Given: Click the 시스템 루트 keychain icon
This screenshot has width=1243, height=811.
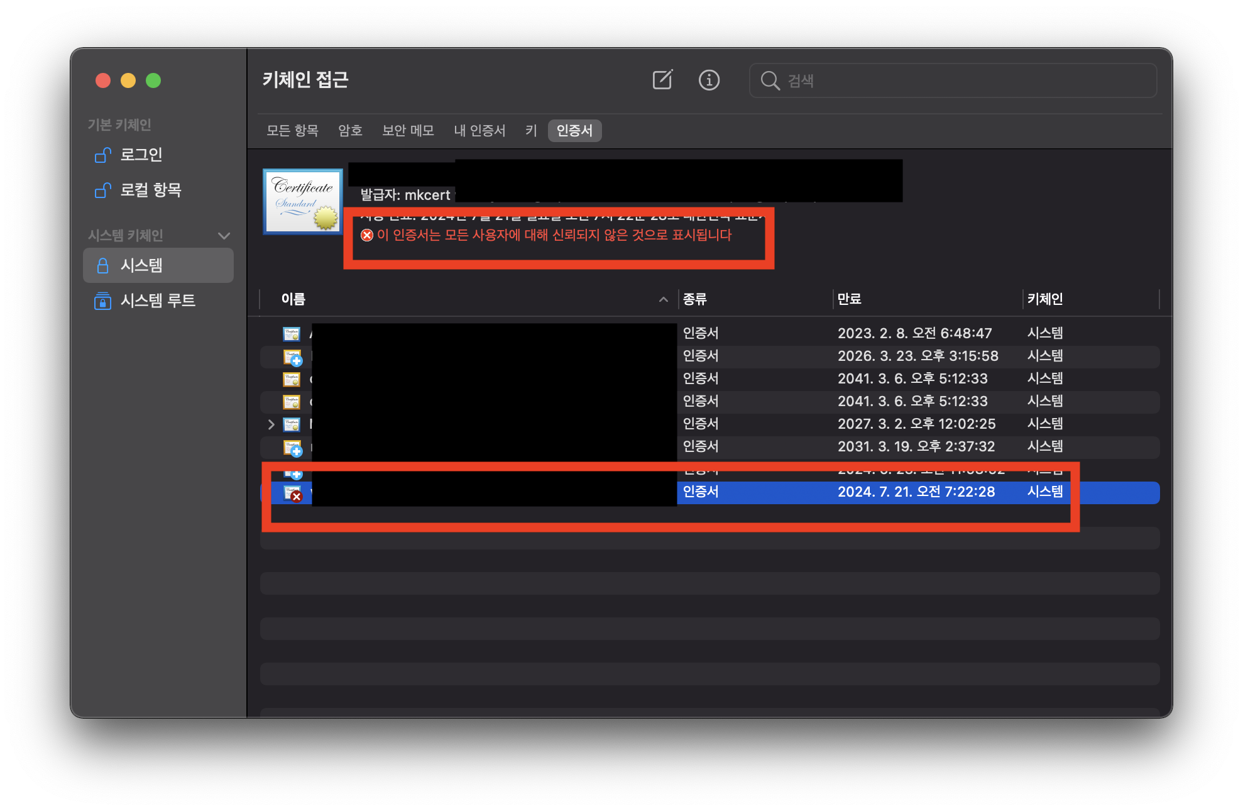Looking at the screenshot, I should pos(102,301).
